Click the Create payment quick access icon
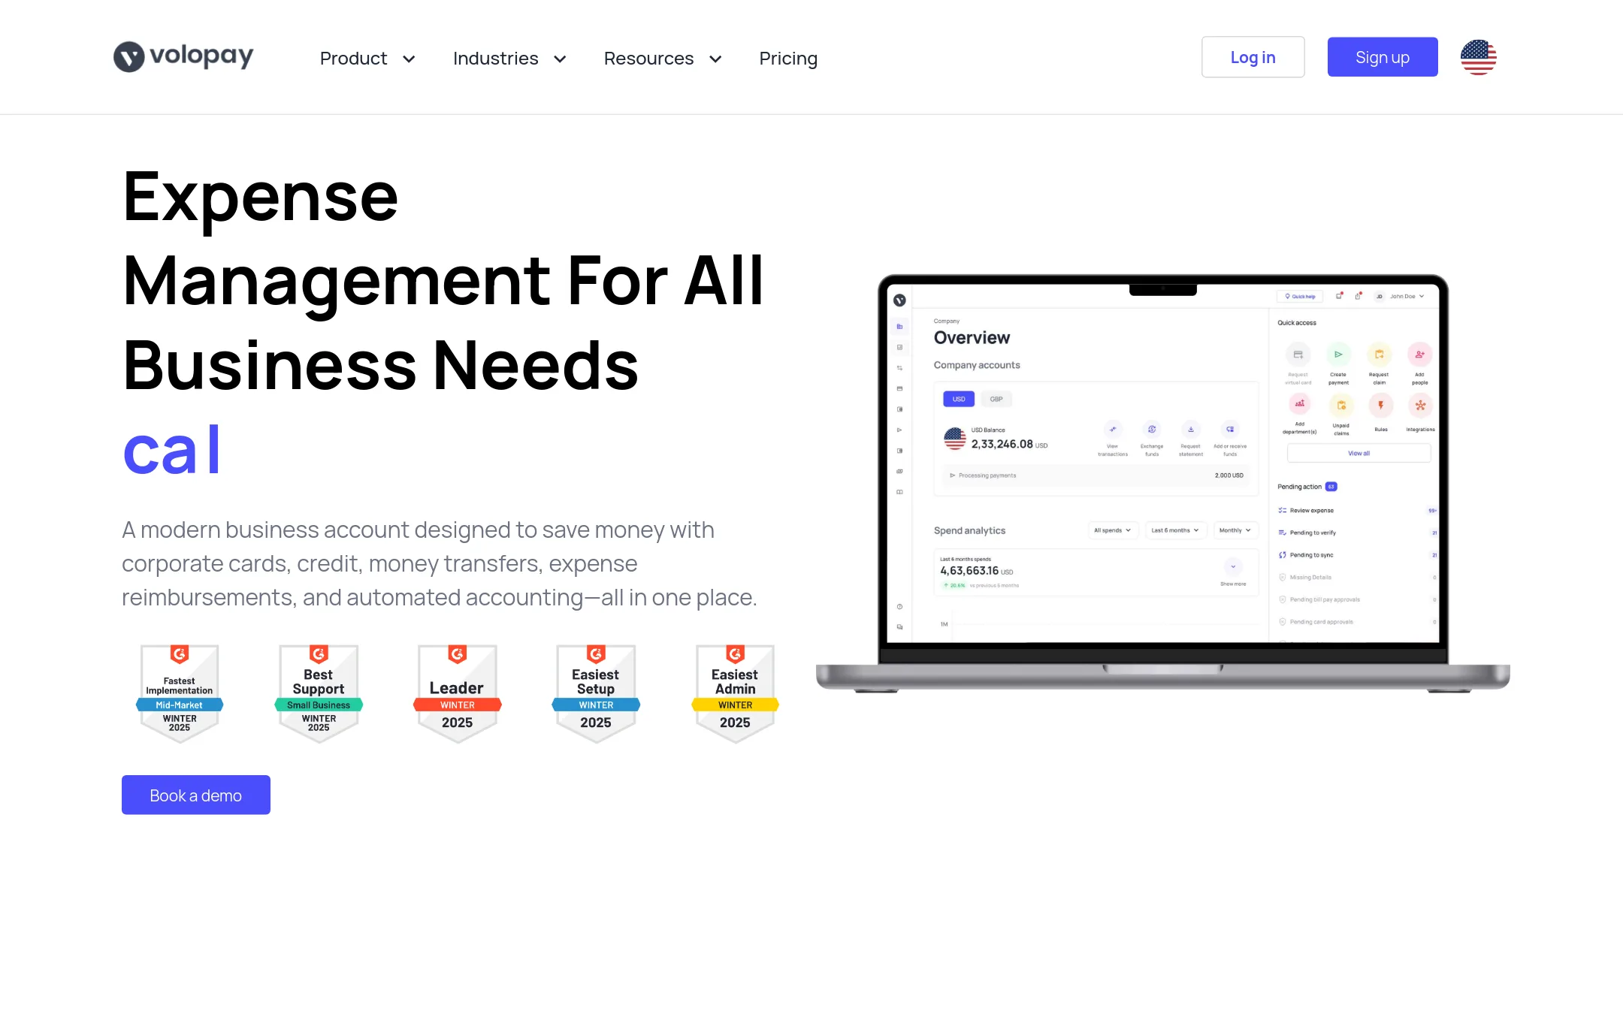Screen dimensions: 1623x1014 pyautogui.click(x=1338, y=355)
